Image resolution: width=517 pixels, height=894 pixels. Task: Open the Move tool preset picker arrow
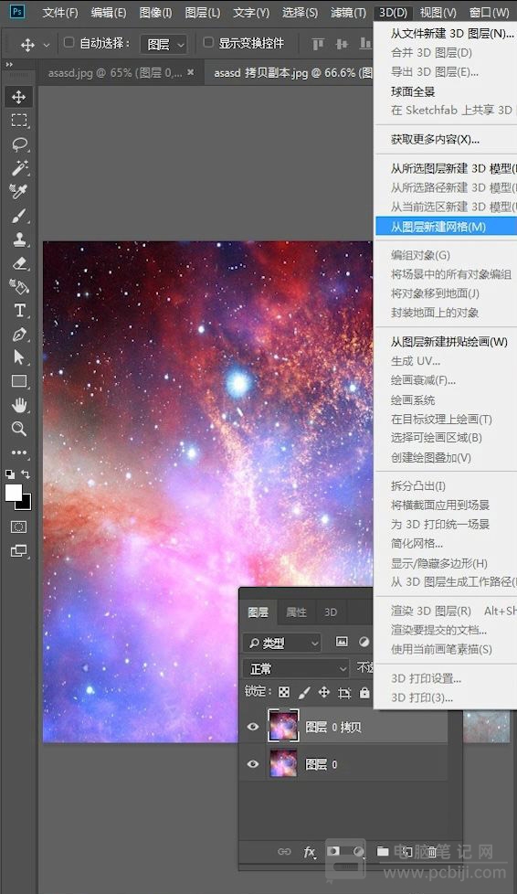click(x=47, y=45)
